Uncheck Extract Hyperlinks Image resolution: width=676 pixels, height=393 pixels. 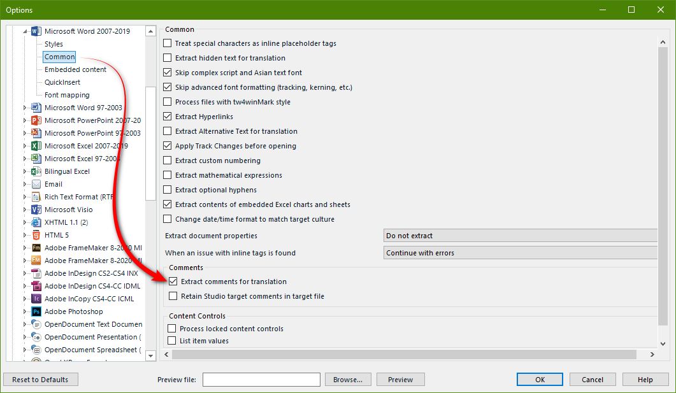point(168,117)
